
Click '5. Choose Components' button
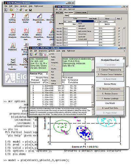[x=110, y=89]
